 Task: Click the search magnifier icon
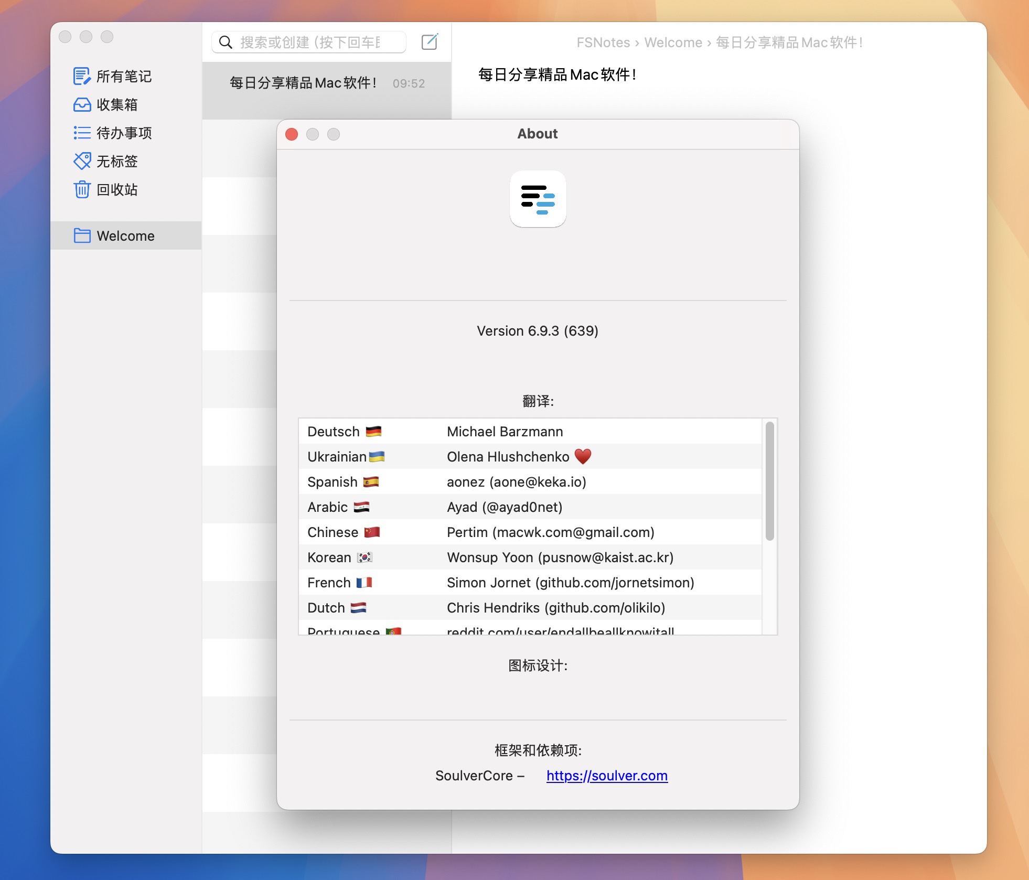coord(226,42)
